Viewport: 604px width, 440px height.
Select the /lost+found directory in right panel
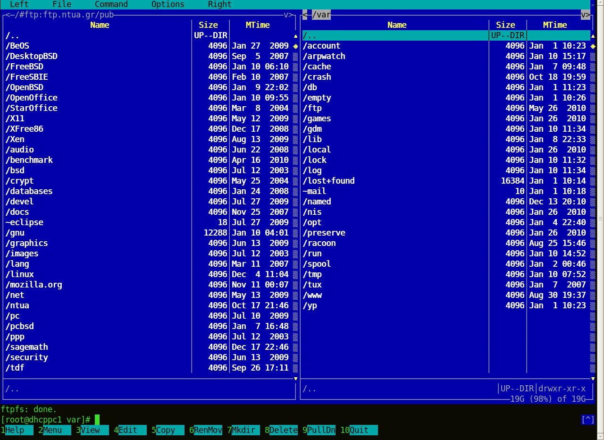pos(328,181)
